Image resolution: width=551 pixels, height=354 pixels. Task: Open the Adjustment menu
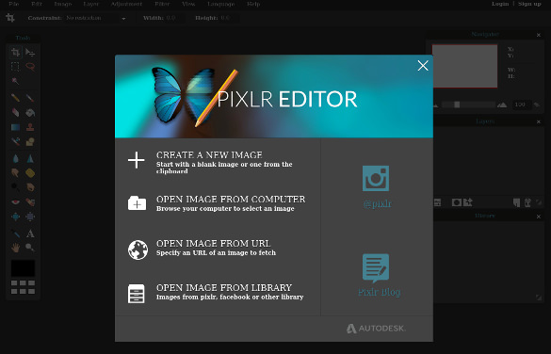coord(126,4)
